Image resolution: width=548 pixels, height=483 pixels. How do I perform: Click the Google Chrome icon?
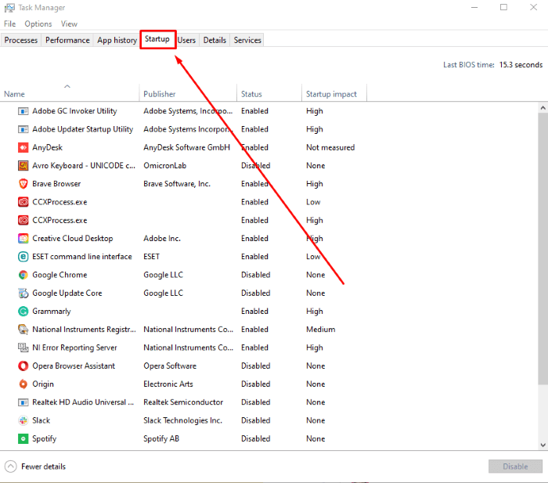(23, 275)
